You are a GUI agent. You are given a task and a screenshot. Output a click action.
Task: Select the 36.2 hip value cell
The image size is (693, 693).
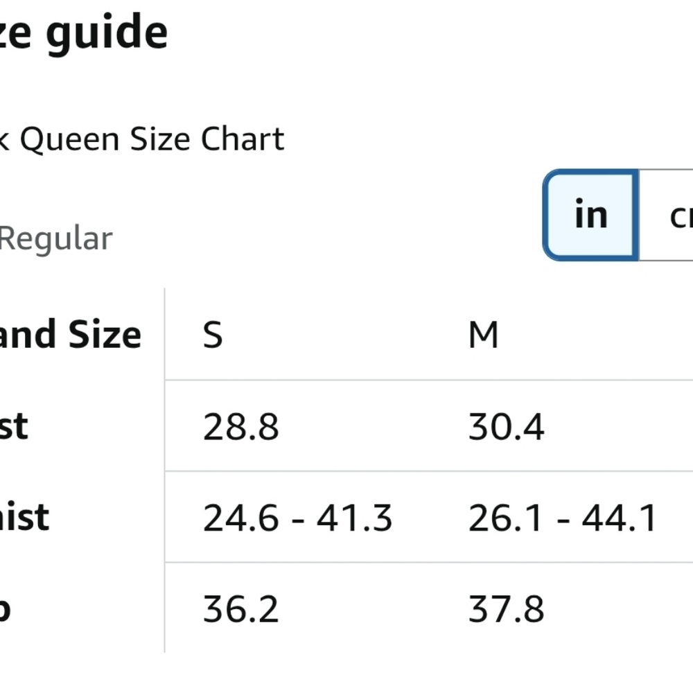[240, 609]
